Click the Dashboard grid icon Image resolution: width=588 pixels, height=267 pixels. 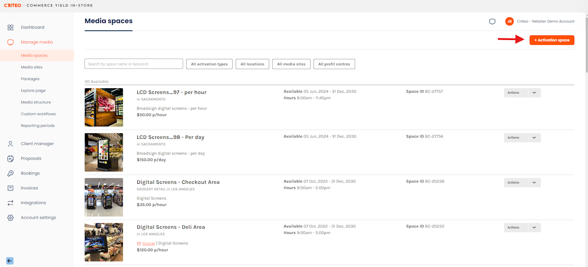[x=11, y=28]
